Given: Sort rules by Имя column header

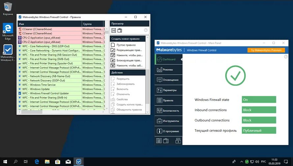Looking at the screenshot, I should click(50, 24).
